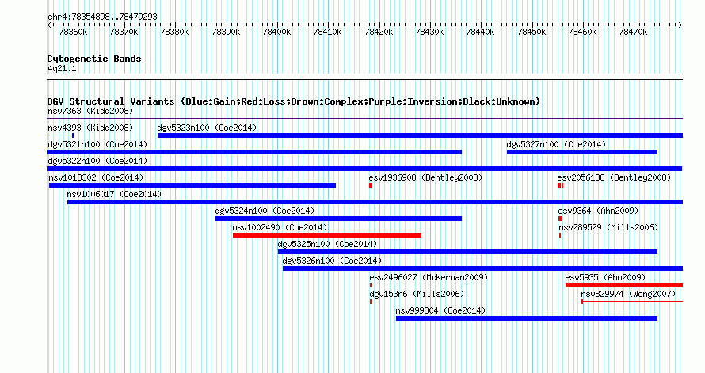The height and width of the screenshot is (373, 705).
Task: Click the chr4:78354898..78479293 region label
Action: pyautogui.click(x=102, y=17)
